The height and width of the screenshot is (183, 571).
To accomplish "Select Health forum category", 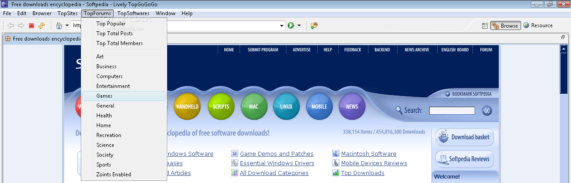I will point(124,116).
